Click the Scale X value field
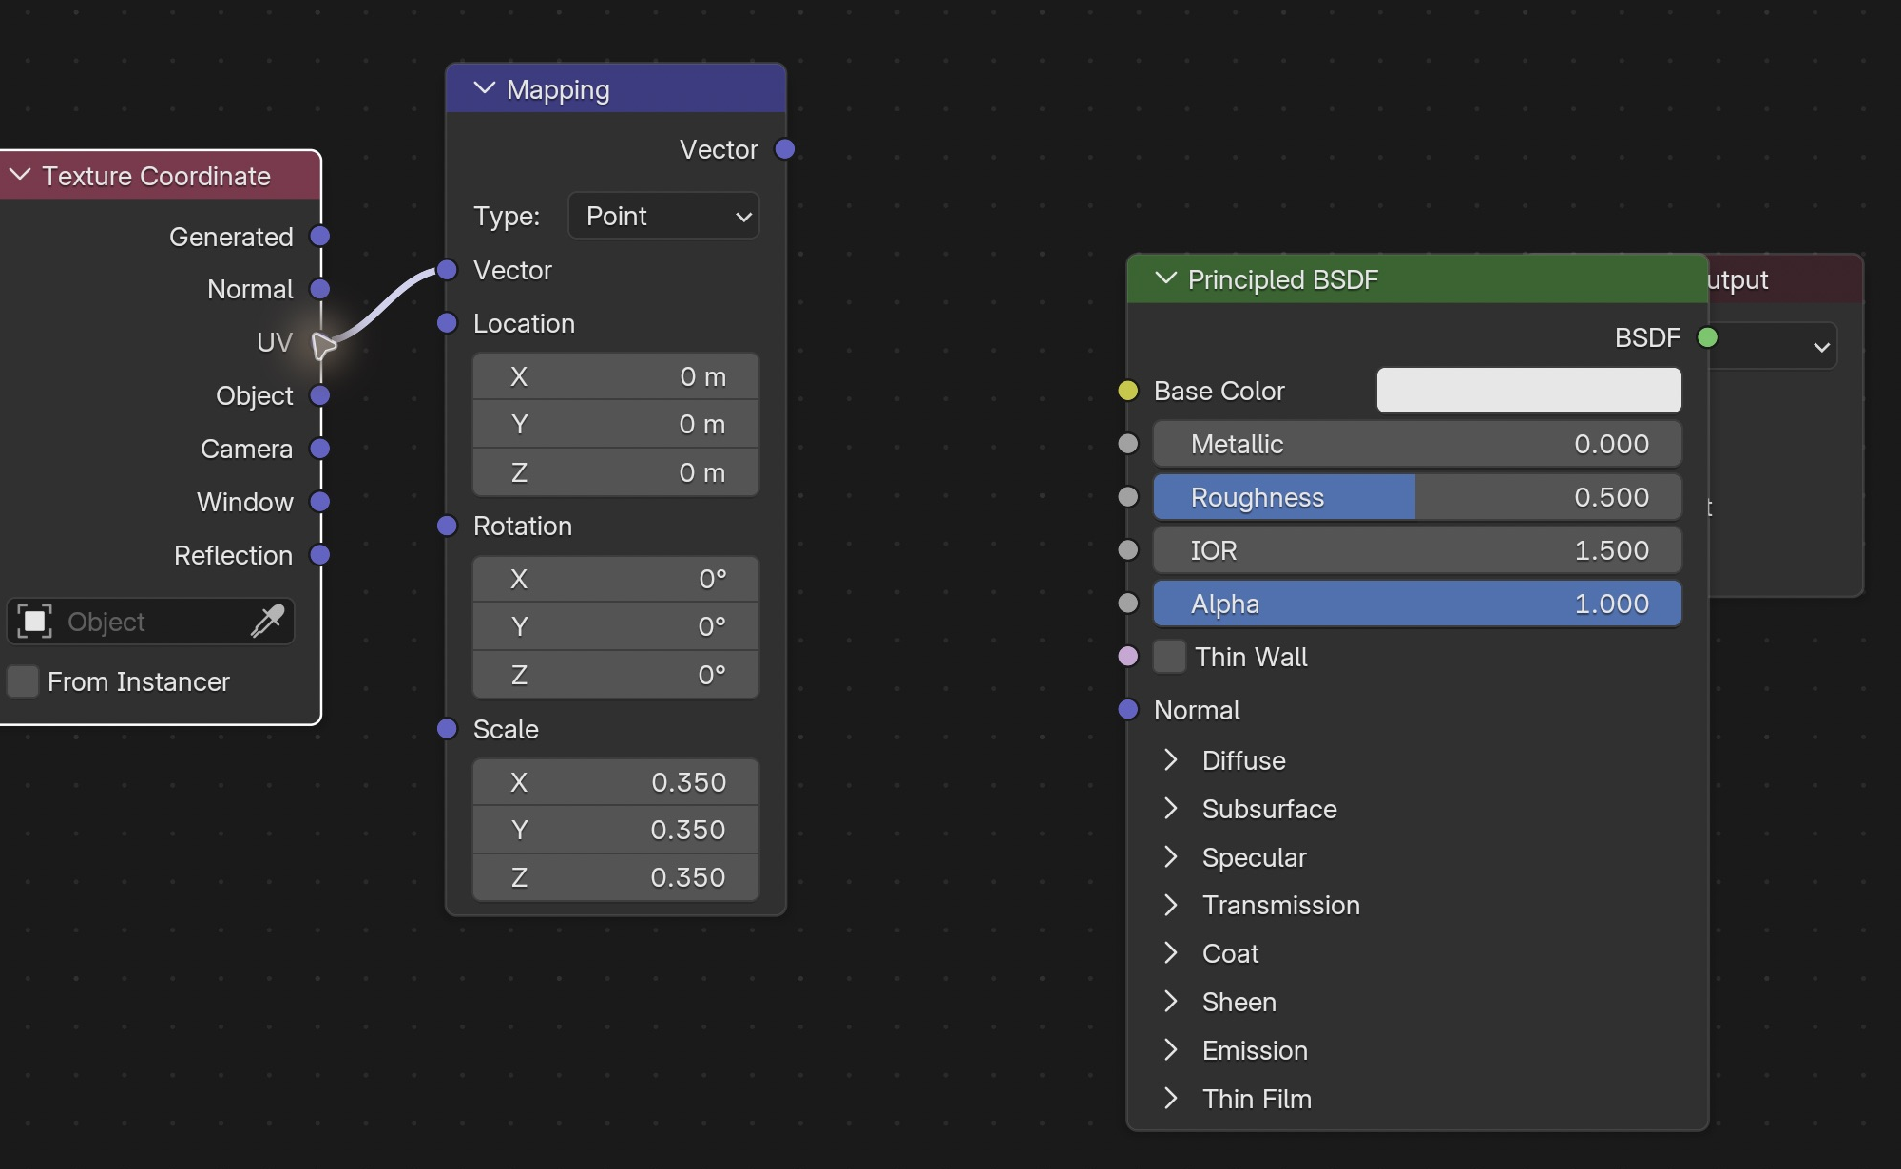The height and width of the screenshot is (1169, 1901). [x=616, y=782]
